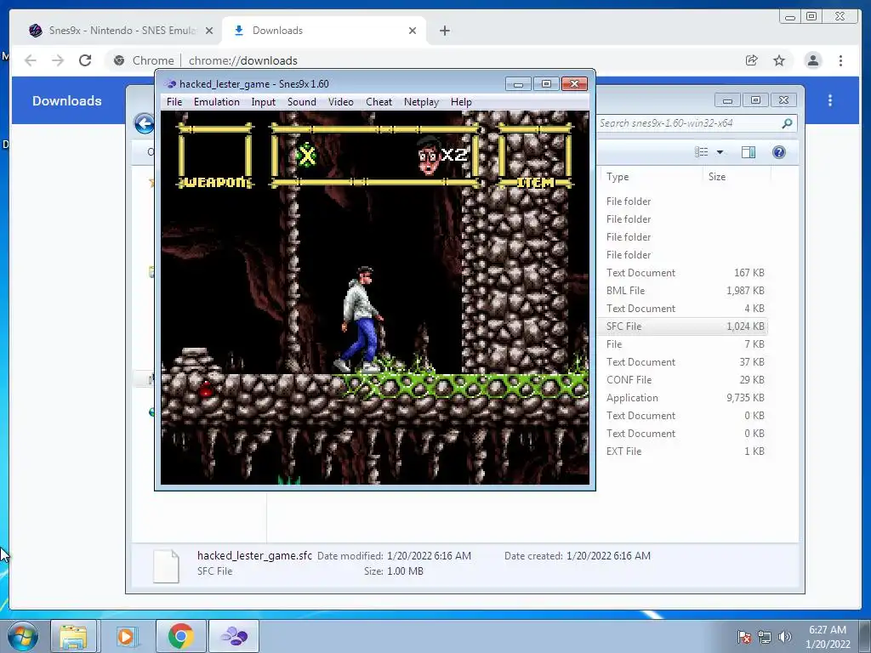Screen dimensions: 871x653
Task: Reload the Chrome page
Action: [x=85, y=60]
